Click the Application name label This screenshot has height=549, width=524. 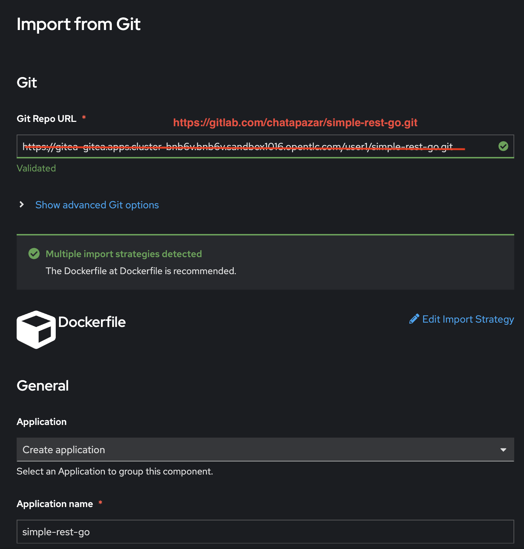pos(55,504)
